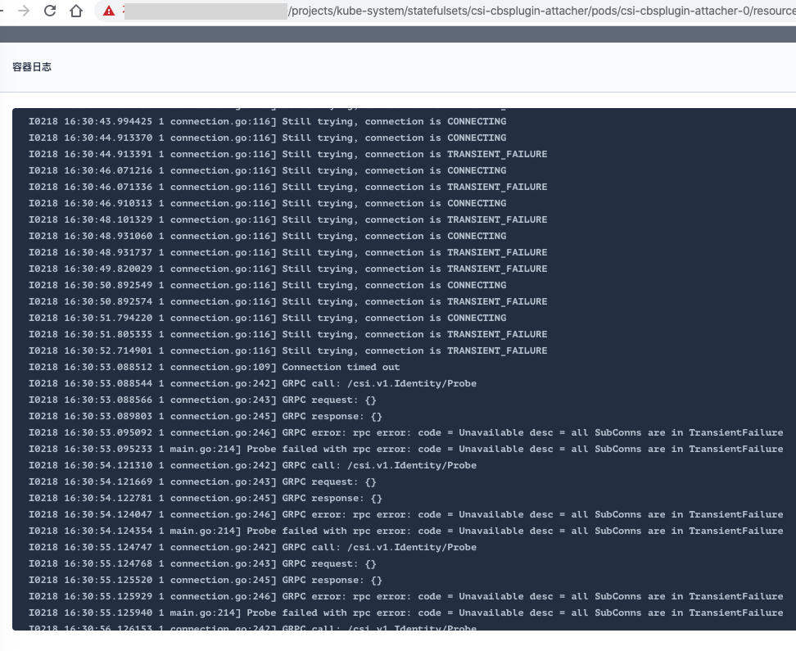Click log line 16:30:43.994425 CONNECTING
This screenshot has height=651, width=796.
267,121
